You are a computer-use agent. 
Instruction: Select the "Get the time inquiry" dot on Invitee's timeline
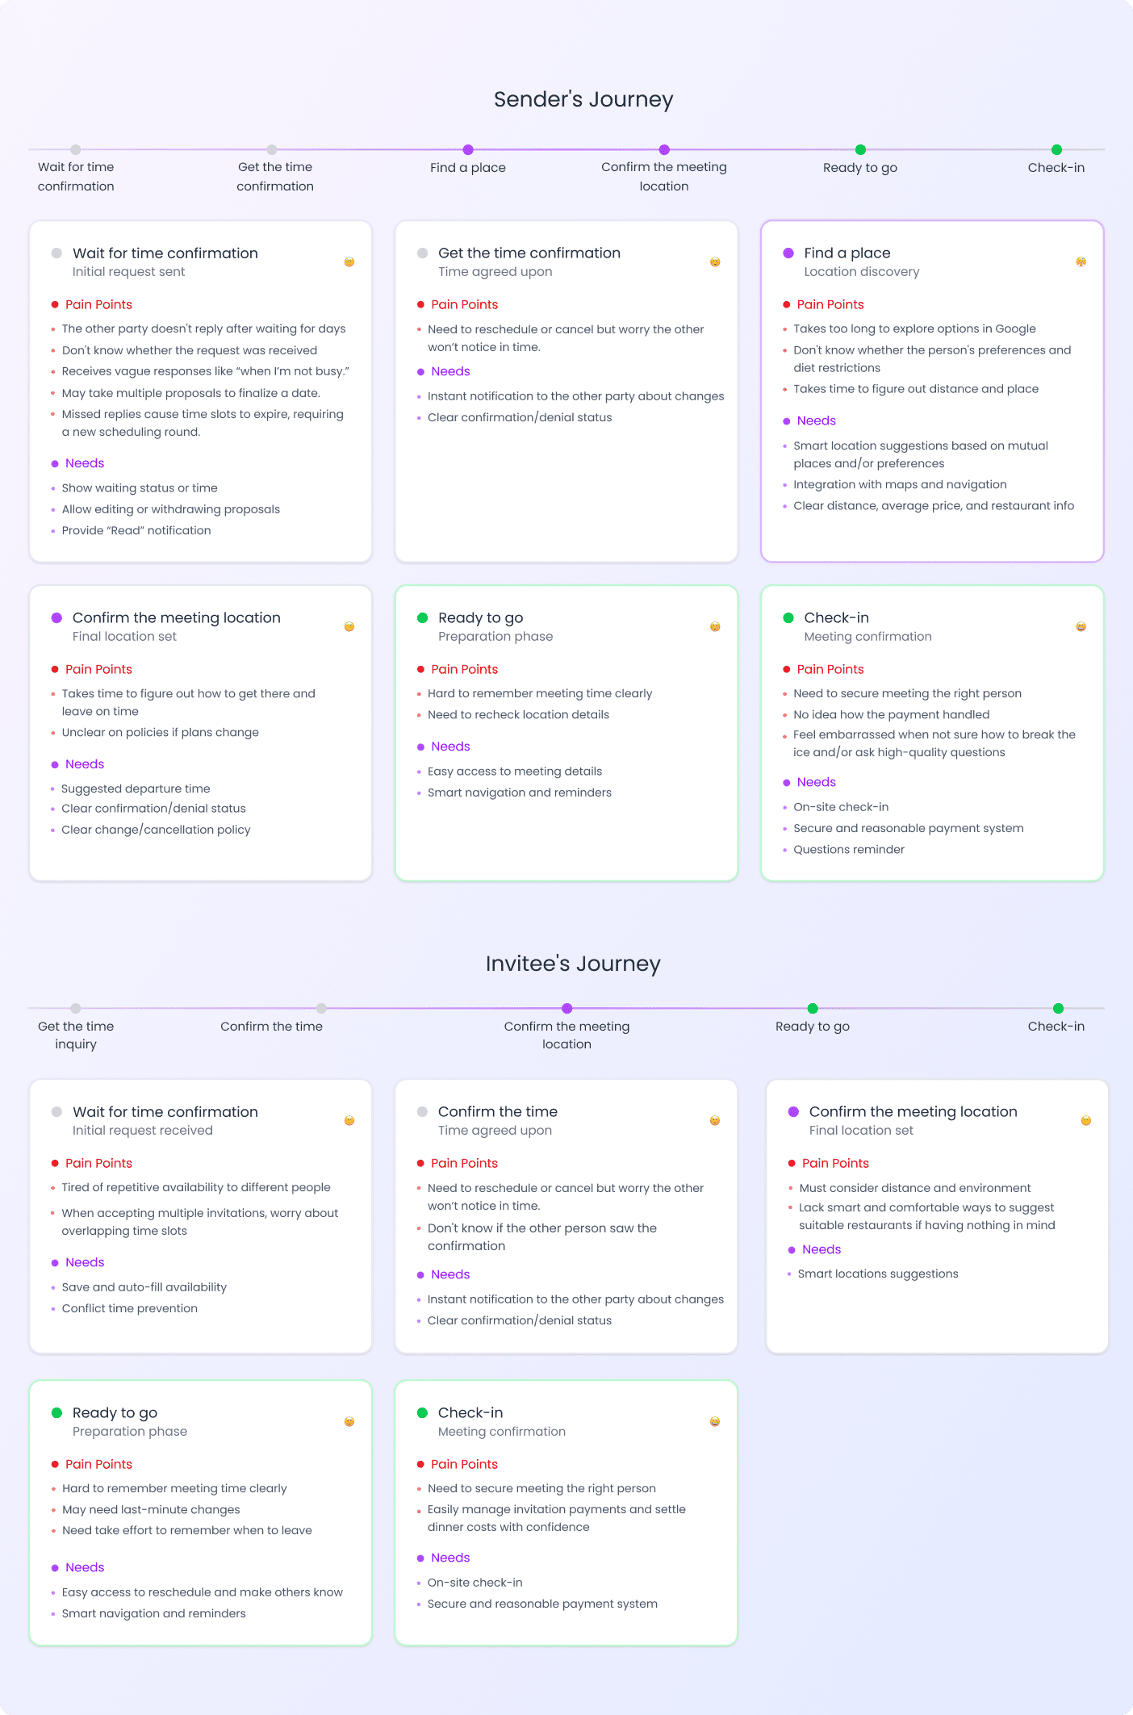click(x=76, y=1008)
